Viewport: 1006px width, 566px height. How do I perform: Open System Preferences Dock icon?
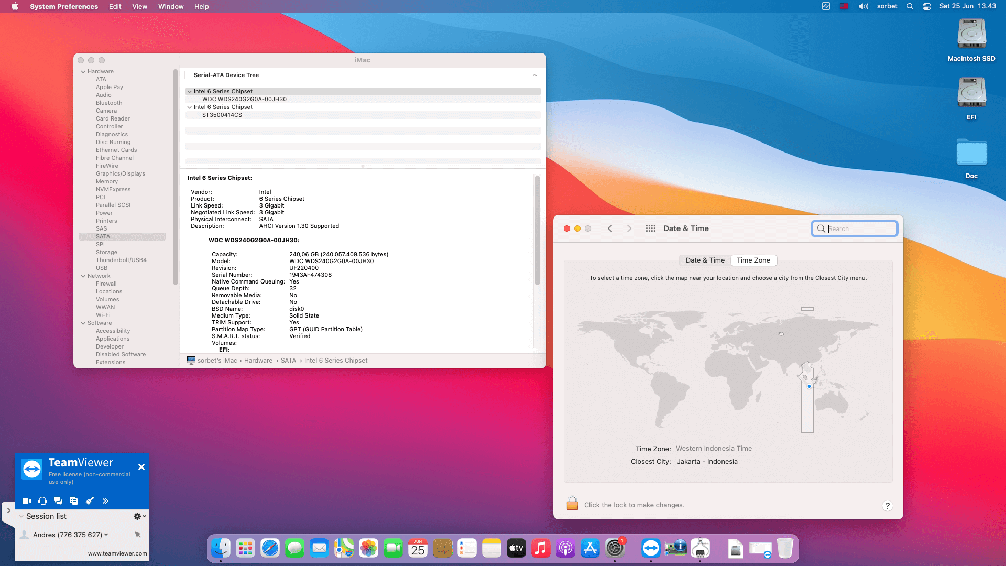[615, 549]
